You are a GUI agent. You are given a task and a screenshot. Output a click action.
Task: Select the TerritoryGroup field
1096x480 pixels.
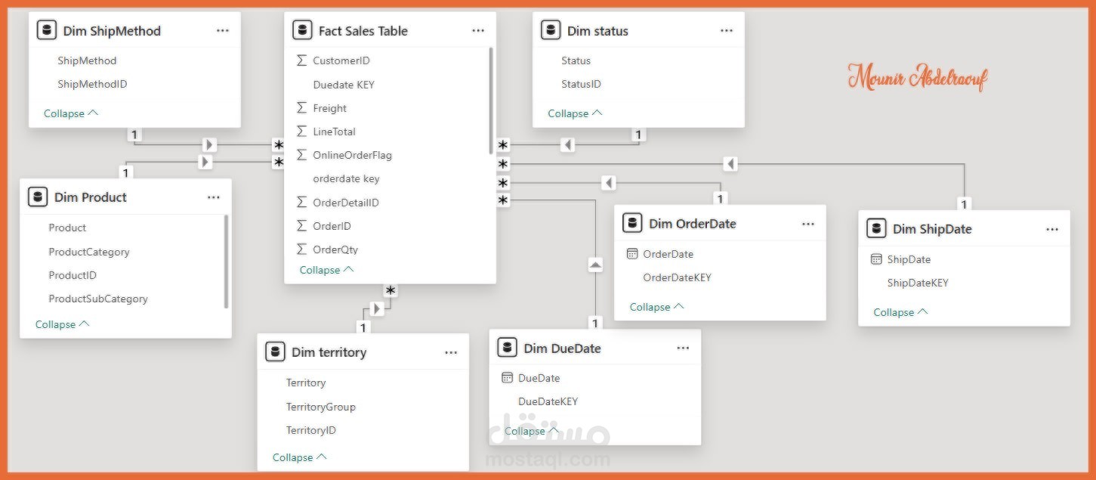[x=320, y=407]
